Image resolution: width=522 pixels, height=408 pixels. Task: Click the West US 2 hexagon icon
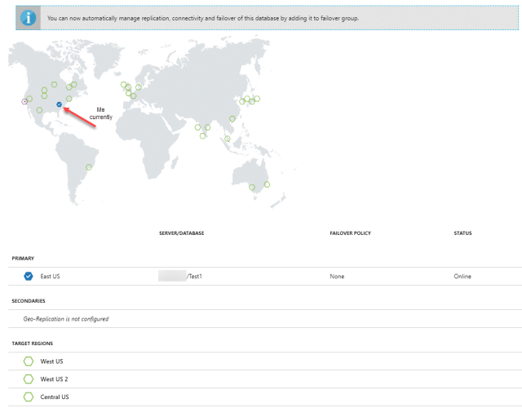[29, 379]
